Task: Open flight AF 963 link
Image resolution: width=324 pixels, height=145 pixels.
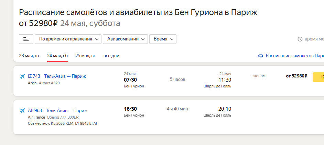Action: pyautogui.click(x=35, y=111)
